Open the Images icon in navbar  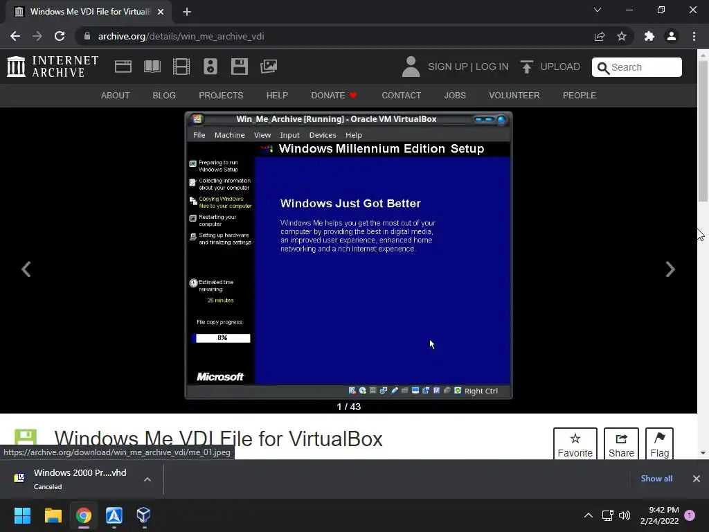click(269, 66)
